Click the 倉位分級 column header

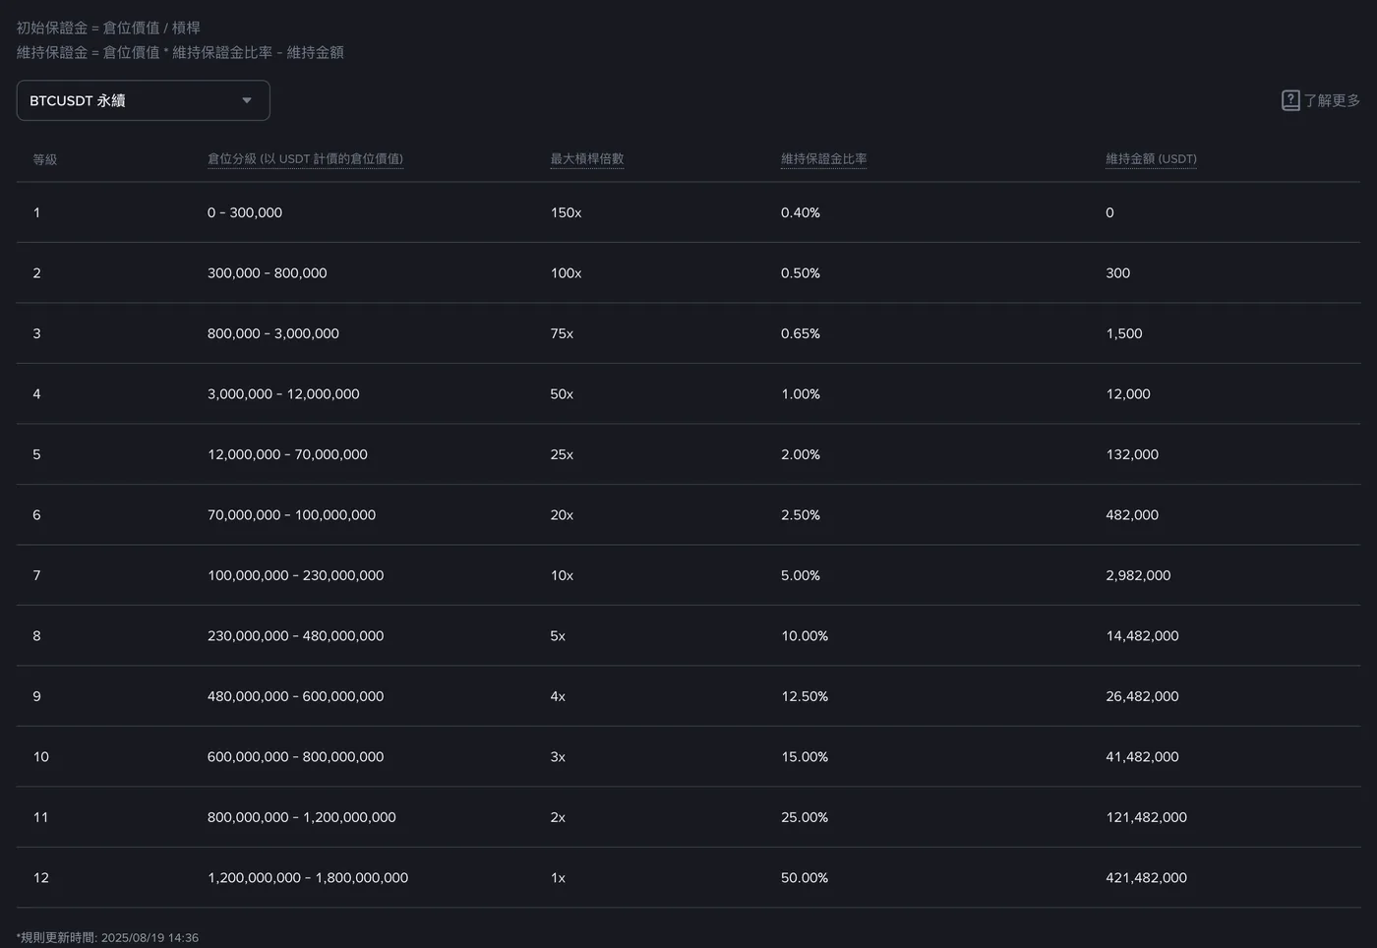click(x=305, y=158)
